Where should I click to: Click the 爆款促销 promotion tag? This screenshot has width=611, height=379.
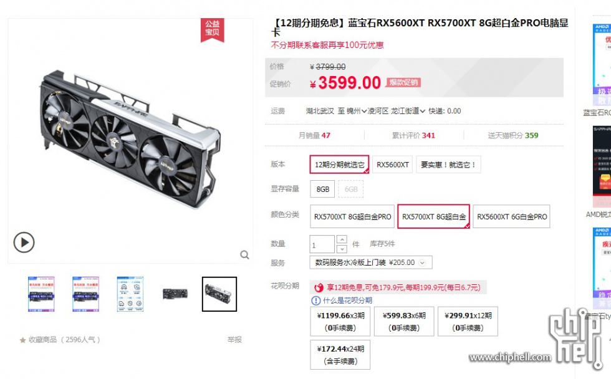[x=403, y=82]
